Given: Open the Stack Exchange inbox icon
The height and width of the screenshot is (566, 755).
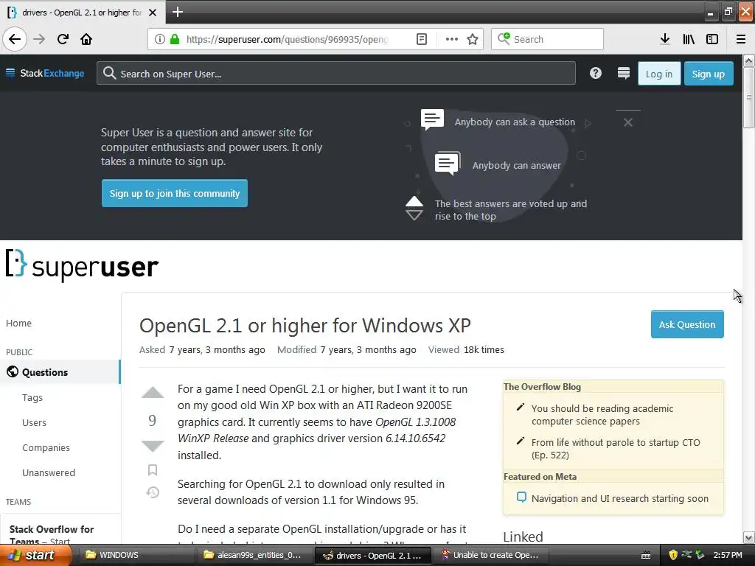Looking at the screenshot, I should click(x=624, y=73).
